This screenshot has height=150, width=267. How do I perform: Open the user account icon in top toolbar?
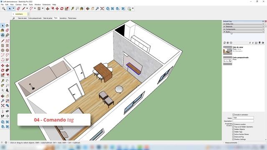129,8
